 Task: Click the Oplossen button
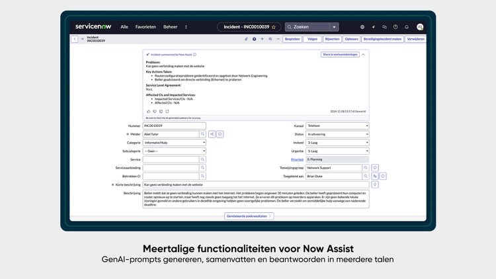[351, 39]
